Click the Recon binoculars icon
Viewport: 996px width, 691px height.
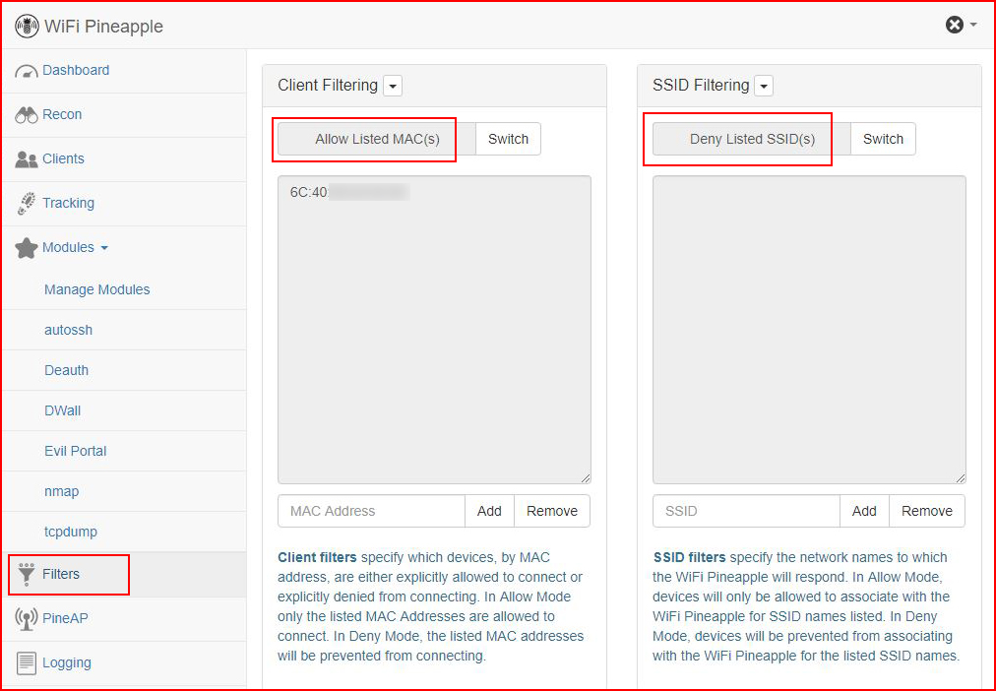(x=26, y=115)
